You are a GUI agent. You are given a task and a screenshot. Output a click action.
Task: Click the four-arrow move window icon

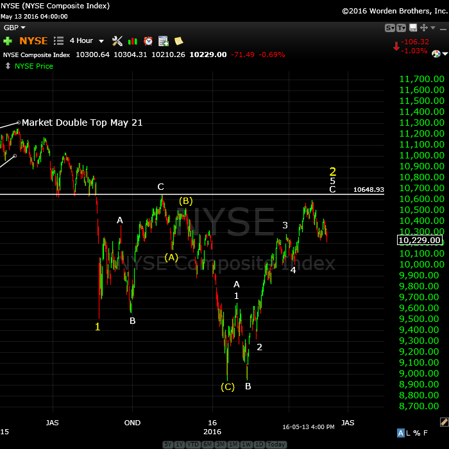(424, 28)
